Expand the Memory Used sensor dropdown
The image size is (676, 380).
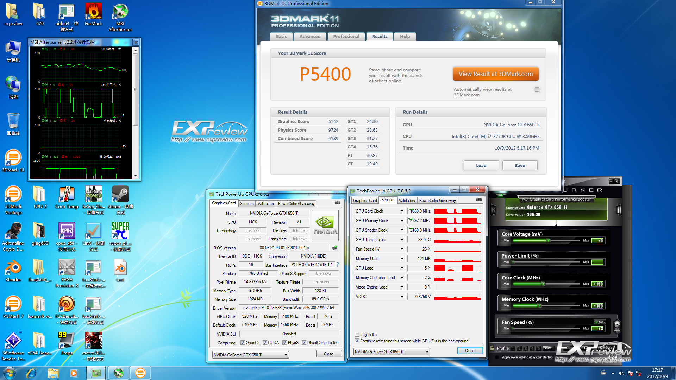click(402, 259)
